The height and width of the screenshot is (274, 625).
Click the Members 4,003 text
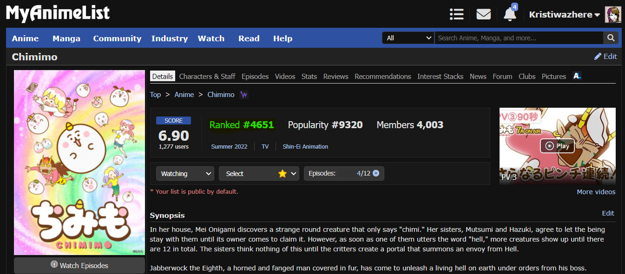[x=410, y=125]
